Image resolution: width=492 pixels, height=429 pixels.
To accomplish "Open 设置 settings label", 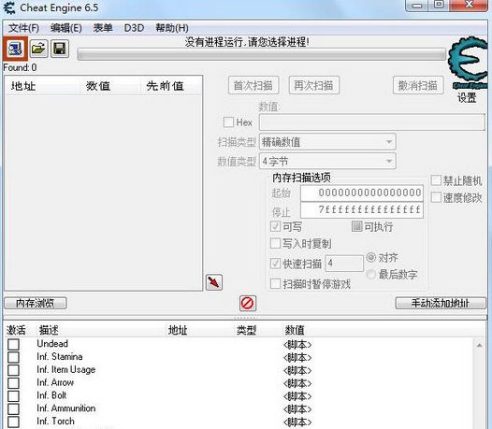I will [467, 97].
